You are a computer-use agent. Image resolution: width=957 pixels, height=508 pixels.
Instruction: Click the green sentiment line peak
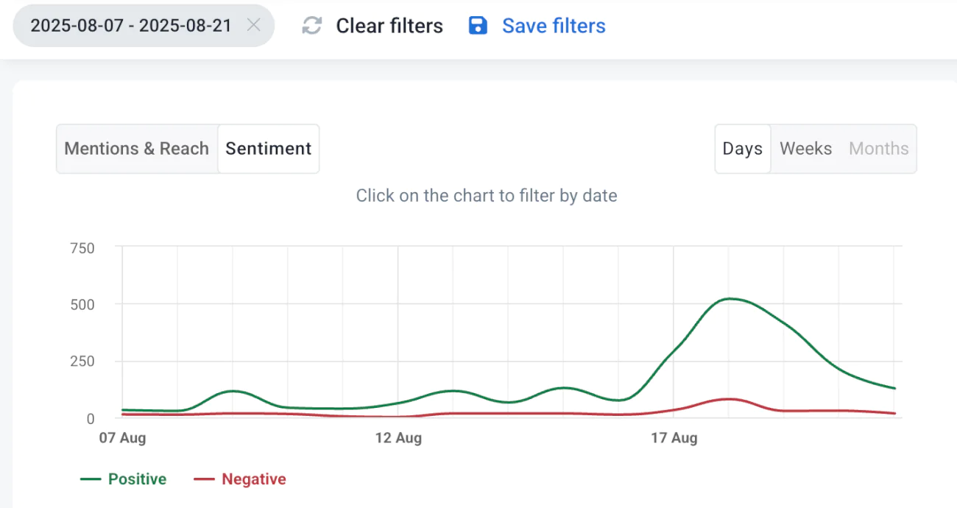coord(729,298)
